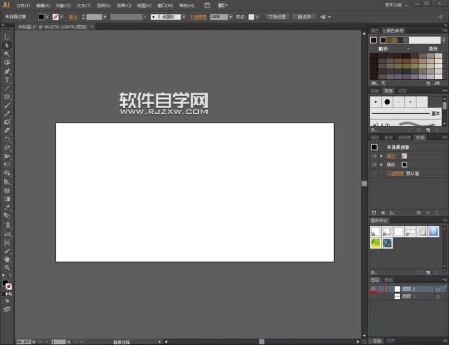Choose the Selection arrow tool
Screen dimensions: 449x345
coord(7,37)
